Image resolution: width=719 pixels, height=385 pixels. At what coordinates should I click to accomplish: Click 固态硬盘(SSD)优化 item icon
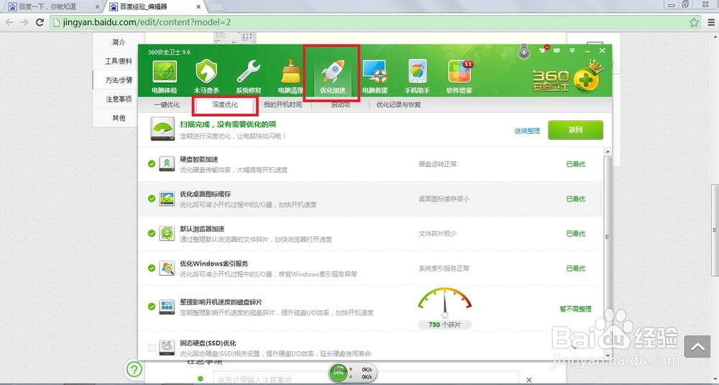click(x=167, y=348)
